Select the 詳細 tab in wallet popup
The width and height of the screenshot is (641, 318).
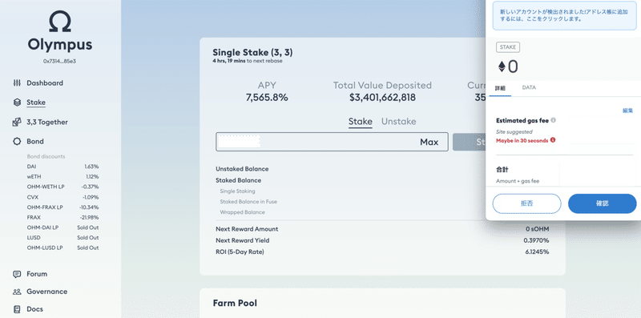(x=500, y=88)
